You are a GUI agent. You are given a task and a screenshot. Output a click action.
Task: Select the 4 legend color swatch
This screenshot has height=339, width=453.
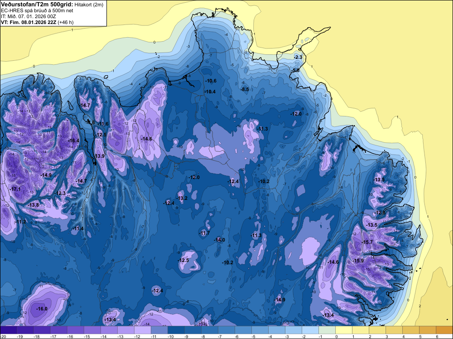point(411,330)
